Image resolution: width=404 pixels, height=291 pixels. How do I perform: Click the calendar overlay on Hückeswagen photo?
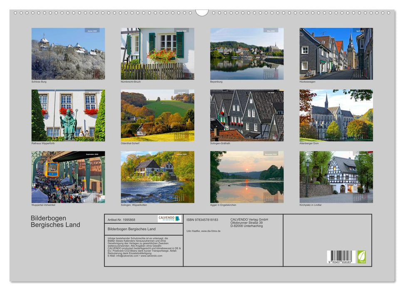(359, 74)
